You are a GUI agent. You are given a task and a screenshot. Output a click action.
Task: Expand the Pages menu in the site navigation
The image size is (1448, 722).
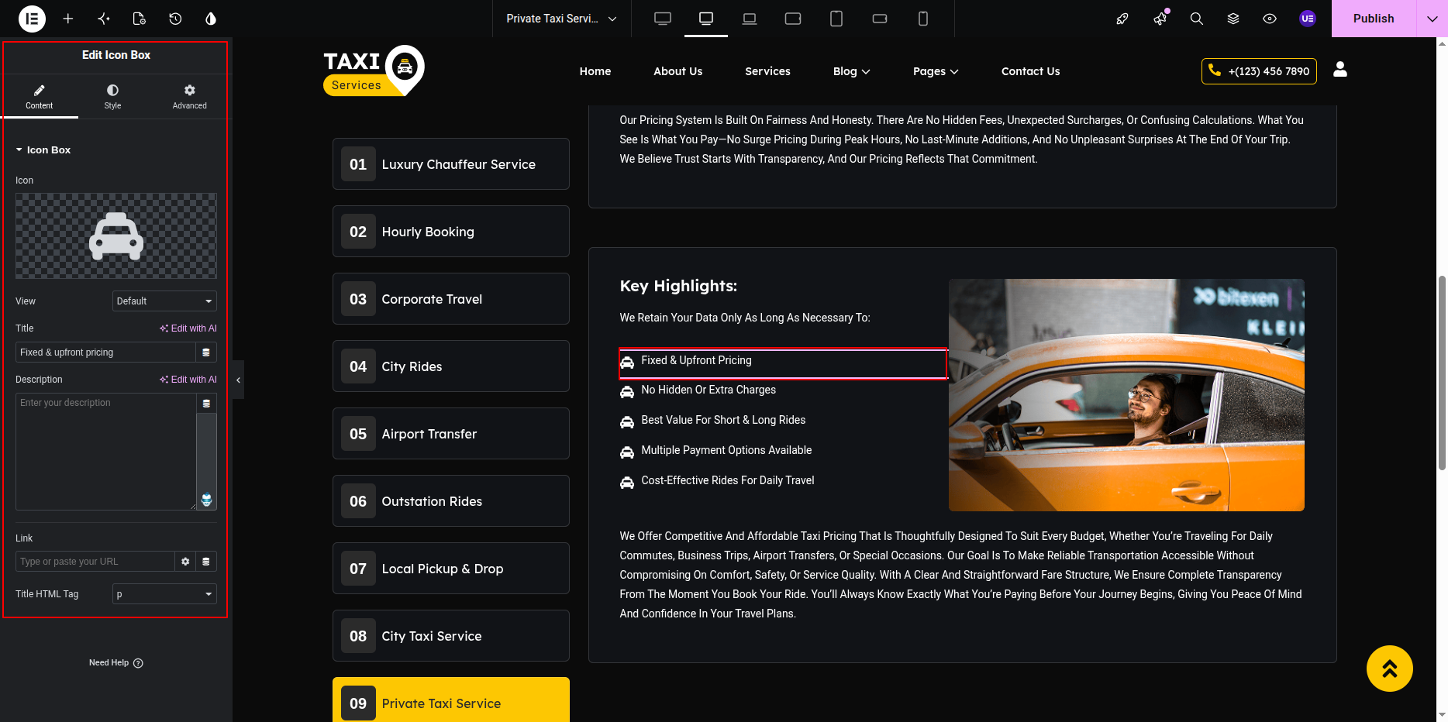936,71
